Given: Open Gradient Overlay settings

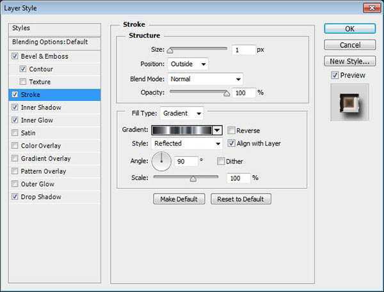Looking at the screenshot, I should [x=45, y=158].
